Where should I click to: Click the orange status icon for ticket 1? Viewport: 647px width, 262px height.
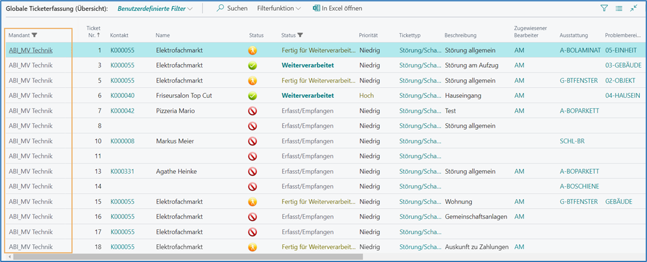252,50
